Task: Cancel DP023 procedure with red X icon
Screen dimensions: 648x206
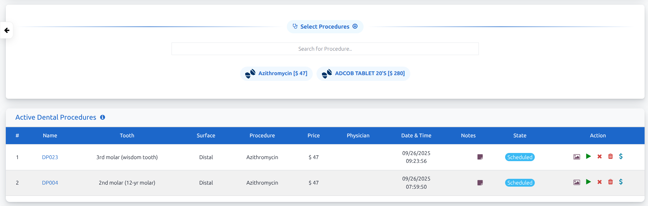Action: (599, 156)
